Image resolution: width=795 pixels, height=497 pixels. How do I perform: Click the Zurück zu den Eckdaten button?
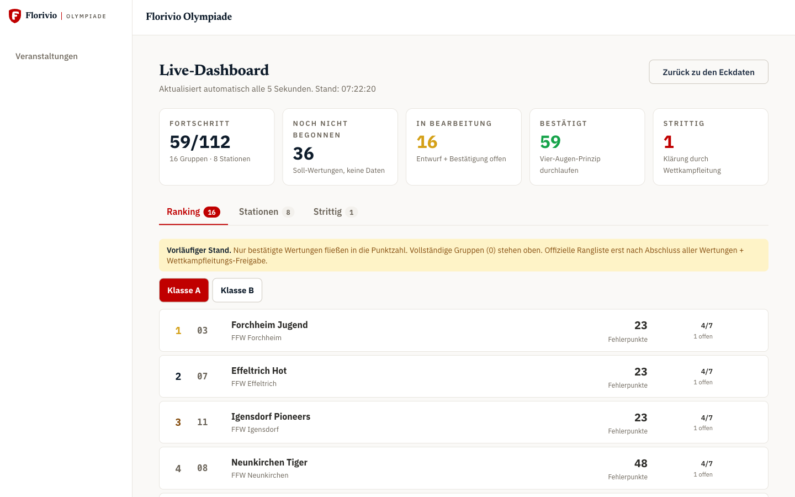pos(708,72)
